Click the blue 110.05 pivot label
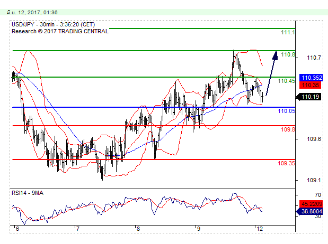The width and height of the screenshot is (328, 244). tap(286, 111)
